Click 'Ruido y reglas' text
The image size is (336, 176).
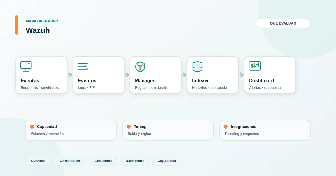[139, 134]
